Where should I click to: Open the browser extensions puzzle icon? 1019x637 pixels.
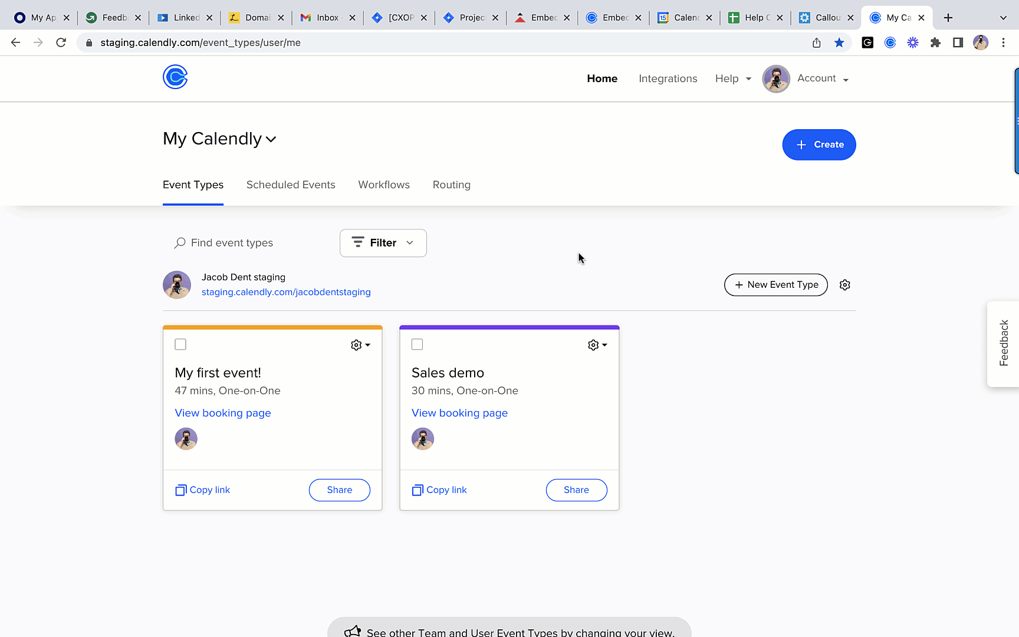pyautogui.click(x=935, y=42)
